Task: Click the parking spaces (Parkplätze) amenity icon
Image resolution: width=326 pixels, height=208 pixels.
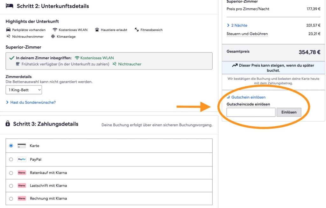Action: pyautogui.click(x=8, y=30)
